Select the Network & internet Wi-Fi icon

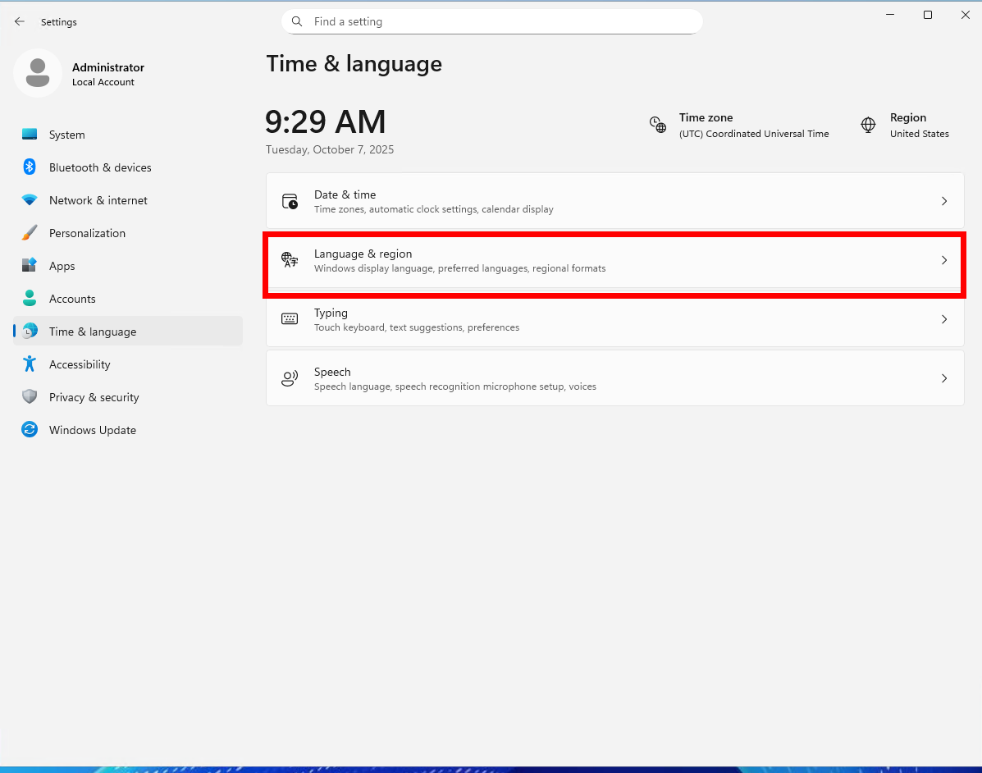(30, 199)
